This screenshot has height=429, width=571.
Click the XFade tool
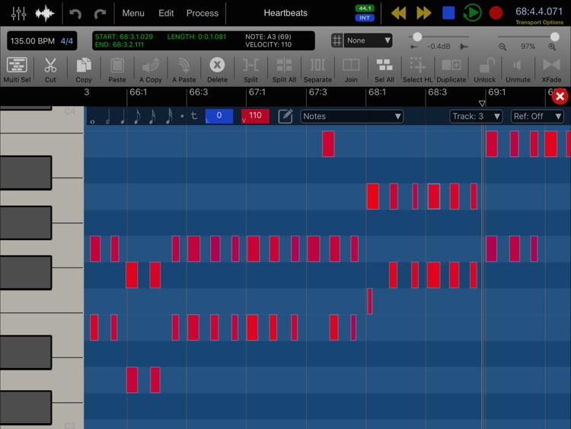pyautogui.click(x=551, y=70)
